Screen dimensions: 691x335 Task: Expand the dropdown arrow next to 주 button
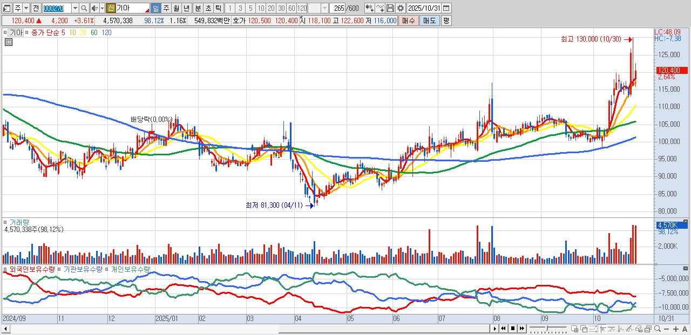[x=26, y=8]
